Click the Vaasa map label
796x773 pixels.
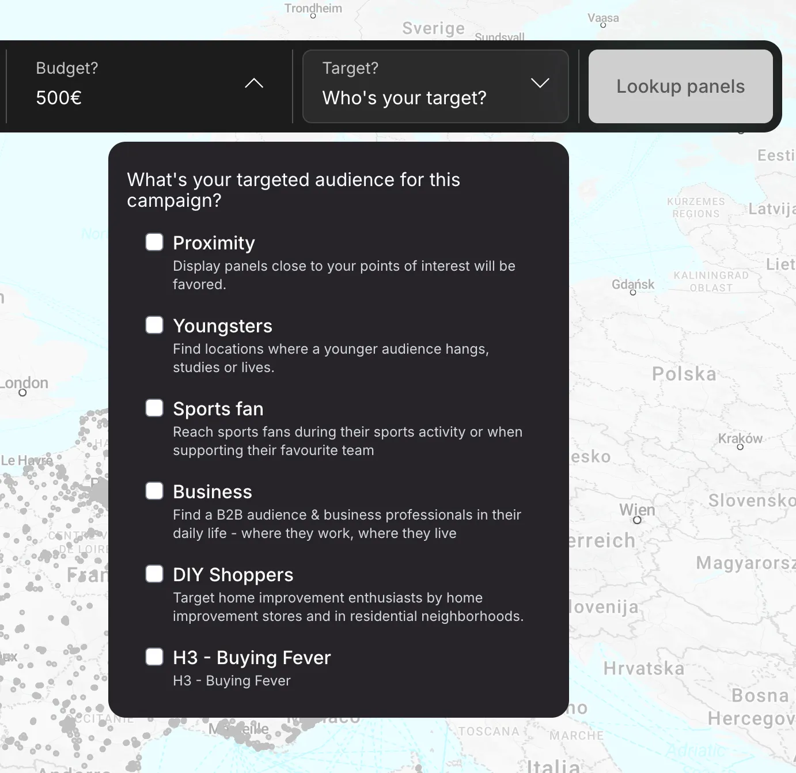pos(603,18)
